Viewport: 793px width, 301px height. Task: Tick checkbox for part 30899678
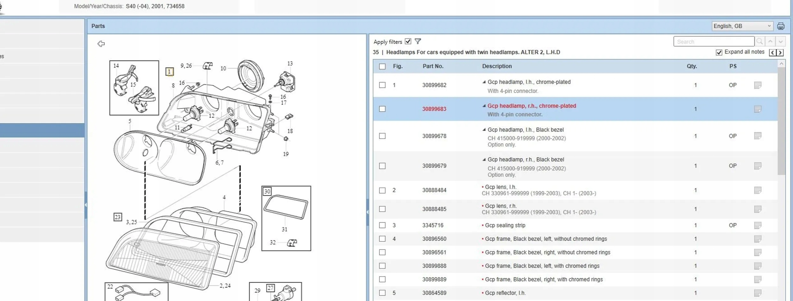click(382, 136)
